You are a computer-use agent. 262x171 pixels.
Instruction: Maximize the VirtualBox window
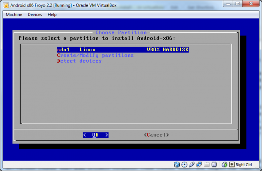tap(238, 4)
